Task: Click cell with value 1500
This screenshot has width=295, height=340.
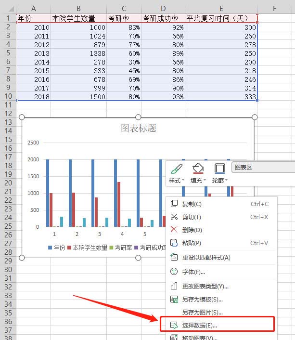Action: (78, 96)
